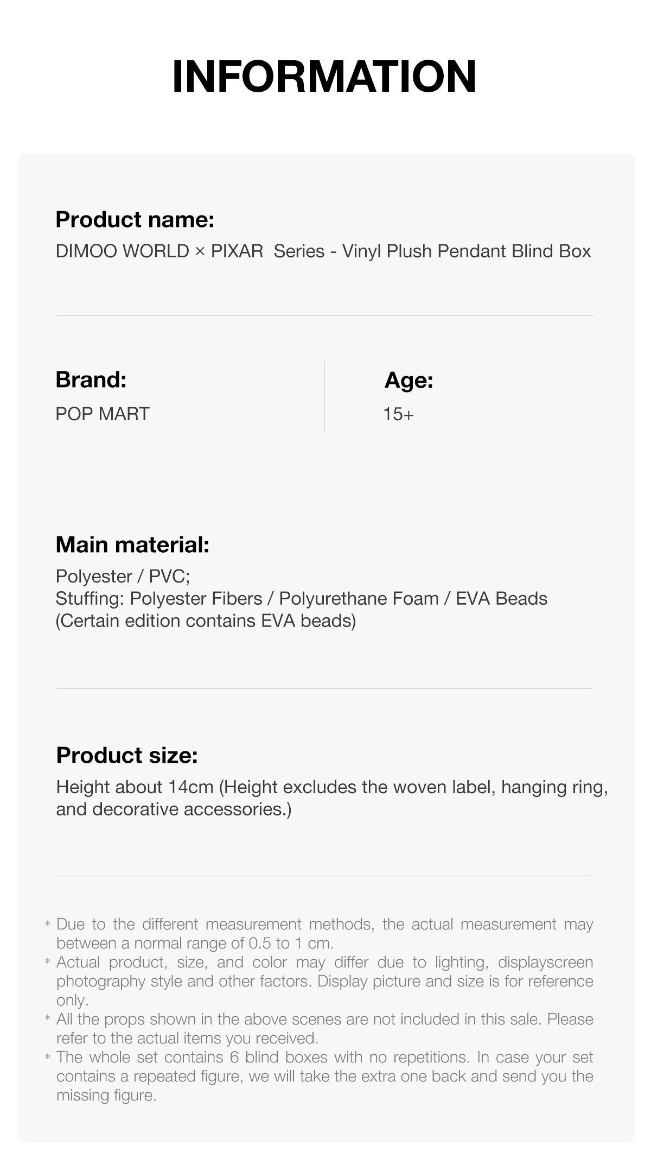Click the Main material heading
Image resolution: width=651 pixels, height=1171 pixels.
(x=132, y=545)
